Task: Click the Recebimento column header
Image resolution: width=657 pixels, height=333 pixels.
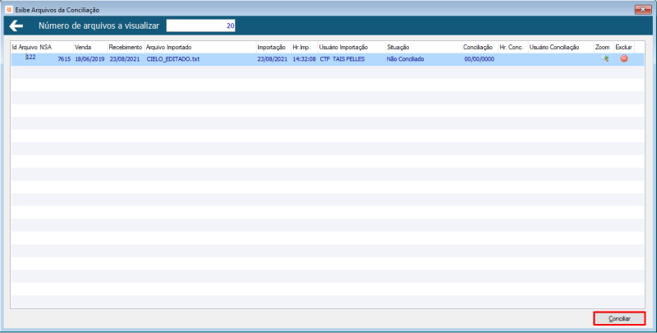Action: coord(126,48)
